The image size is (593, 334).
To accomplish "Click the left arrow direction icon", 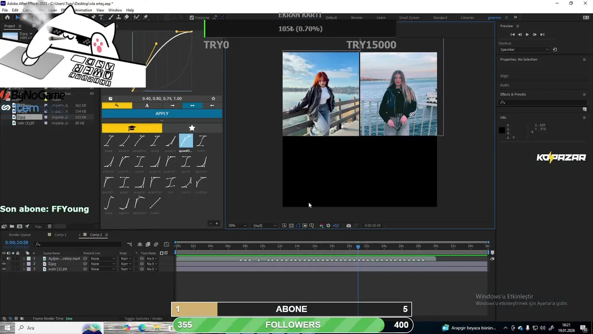I will click(x=212, y=105).
